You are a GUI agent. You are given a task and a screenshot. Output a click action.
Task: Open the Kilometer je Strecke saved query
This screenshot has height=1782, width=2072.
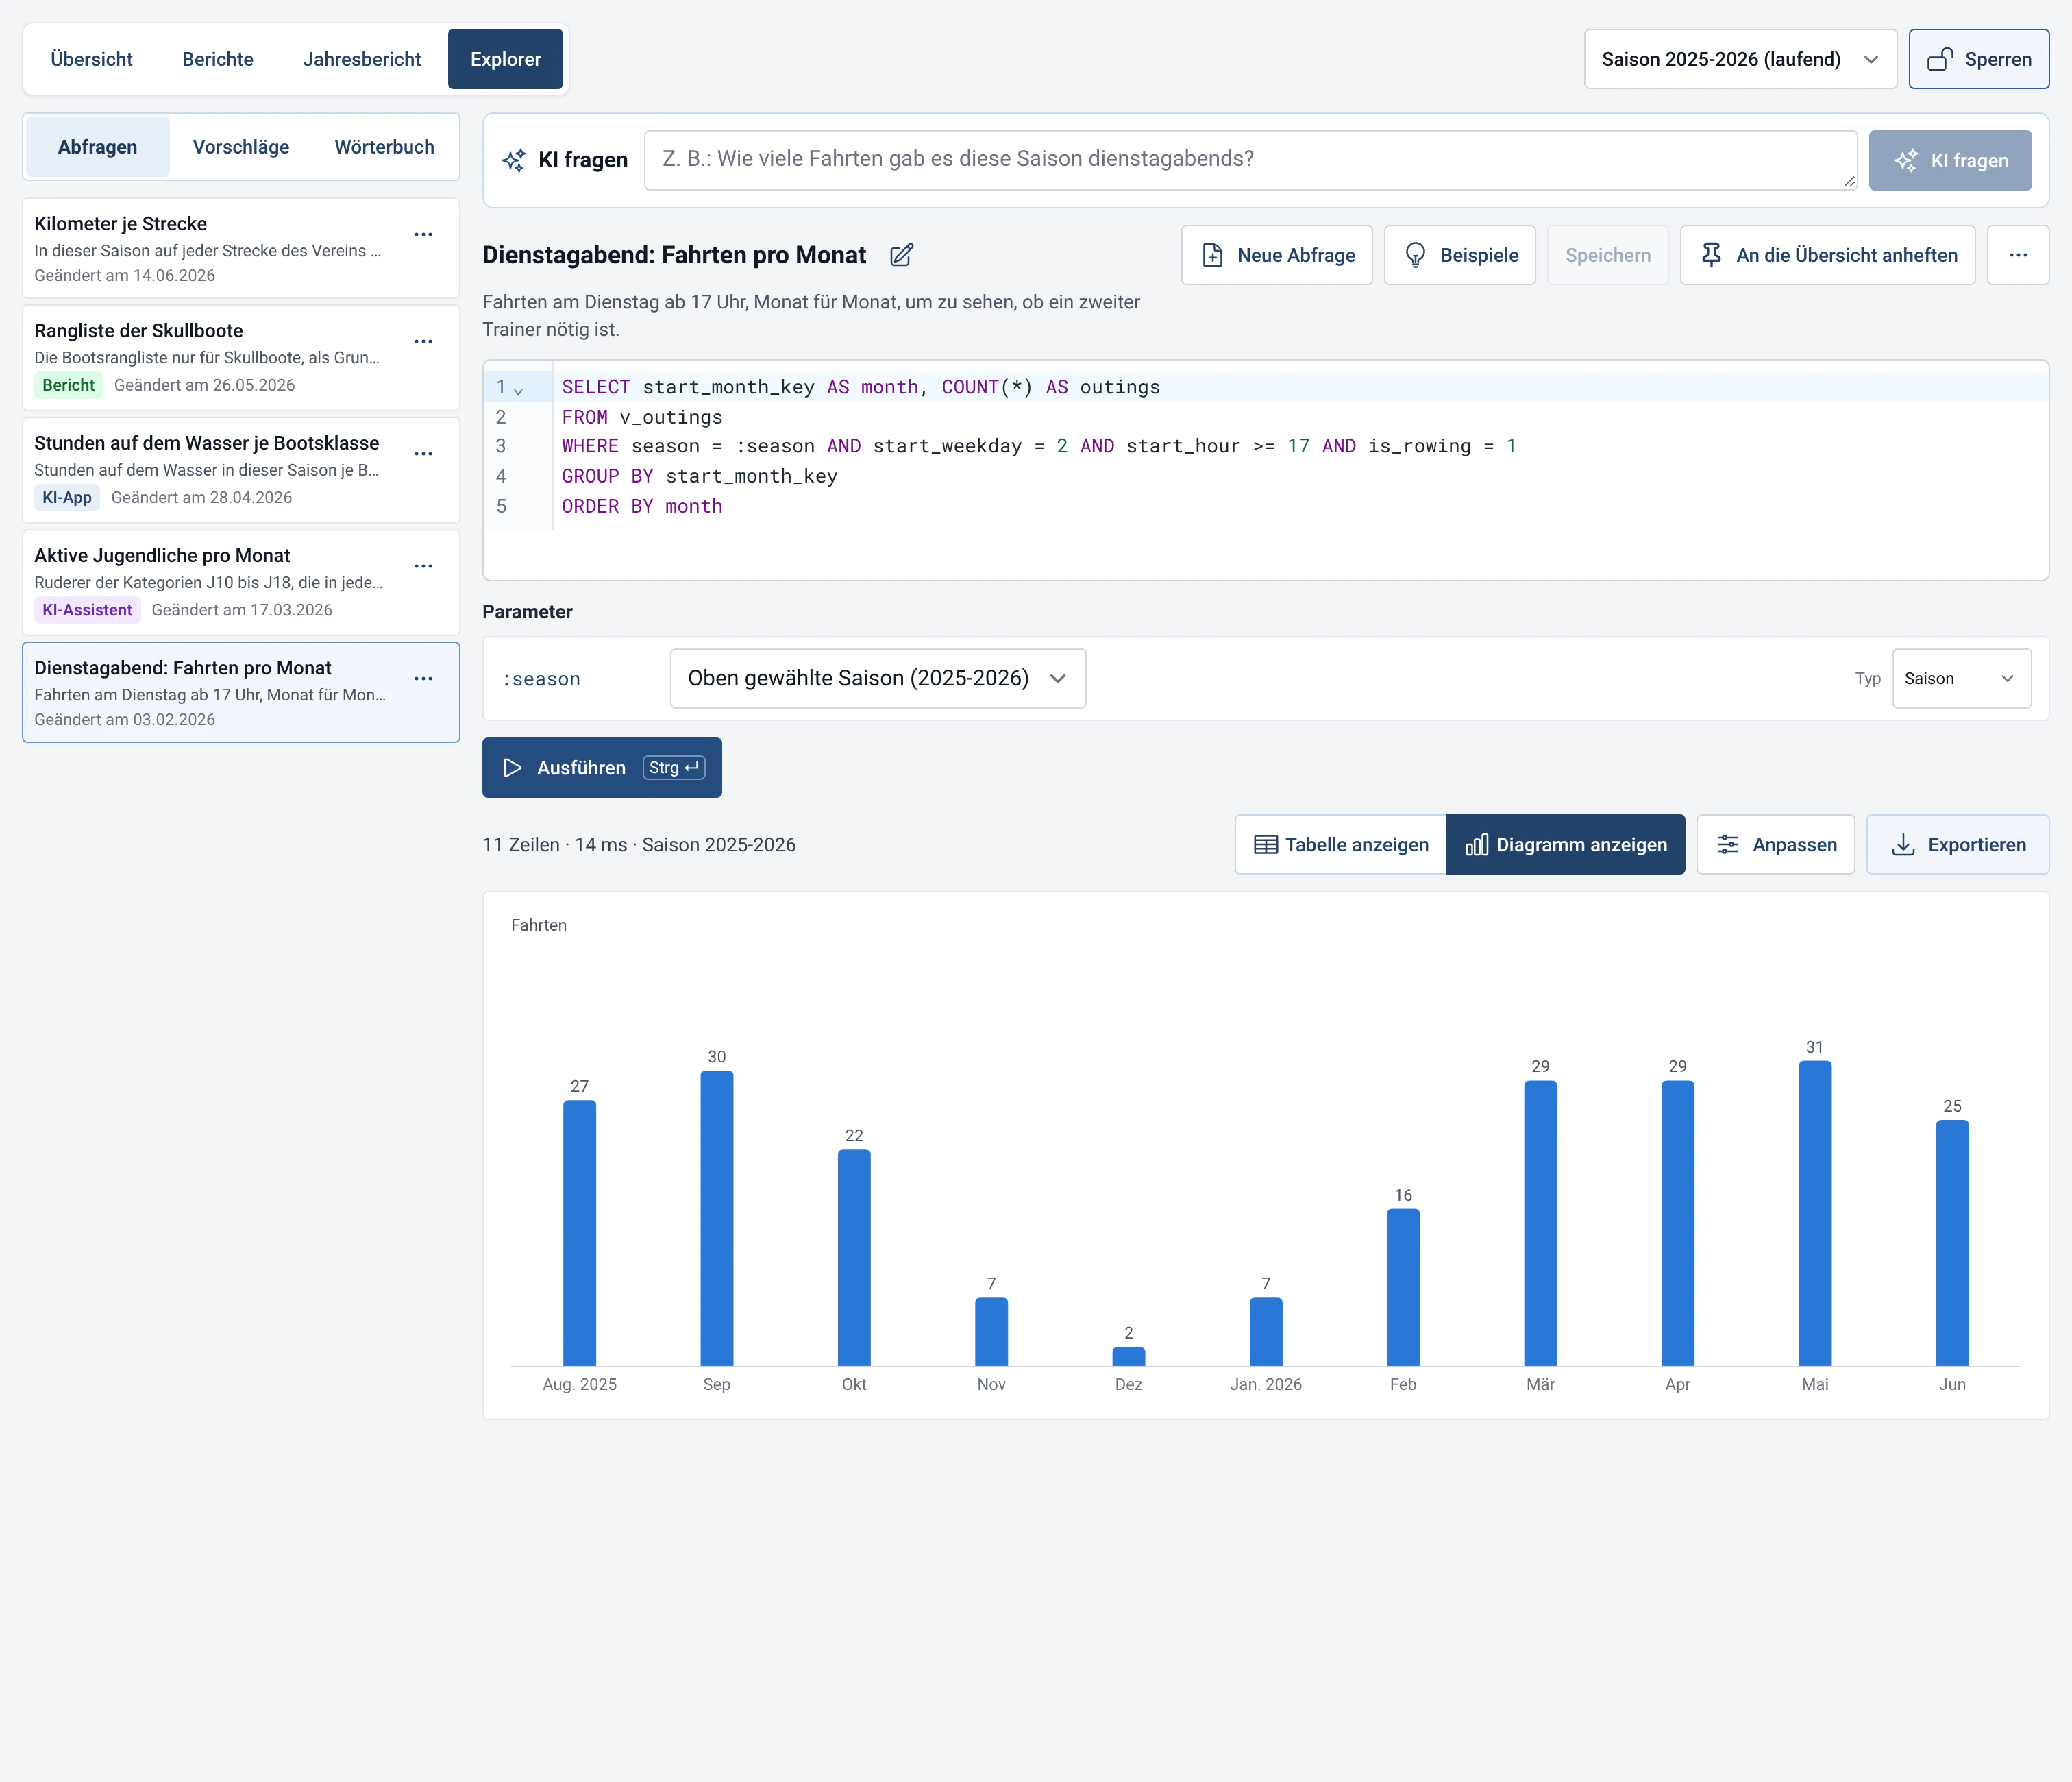241,248
